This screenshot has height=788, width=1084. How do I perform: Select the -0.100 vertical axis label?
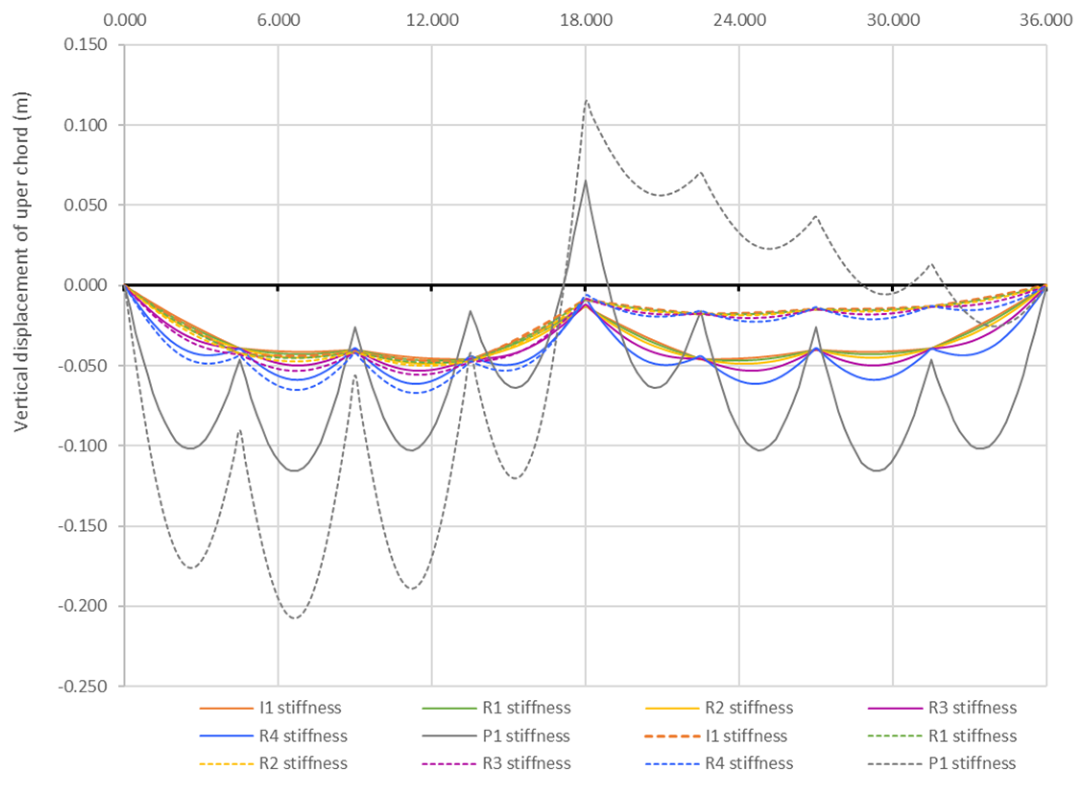point(83,446)
